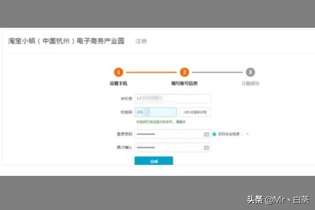This screenshot has height=210, width=315.
Task: Focus the 登录密码 password field
Action: pyautogui.click(x=169, y=134)
